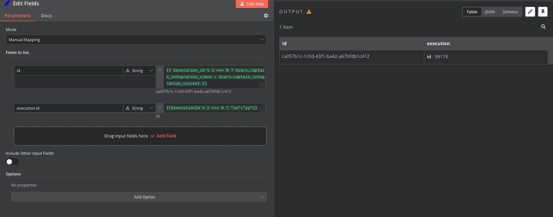Expand the id expression editor icon
The image size is (553, 217).
click(262, 86)
